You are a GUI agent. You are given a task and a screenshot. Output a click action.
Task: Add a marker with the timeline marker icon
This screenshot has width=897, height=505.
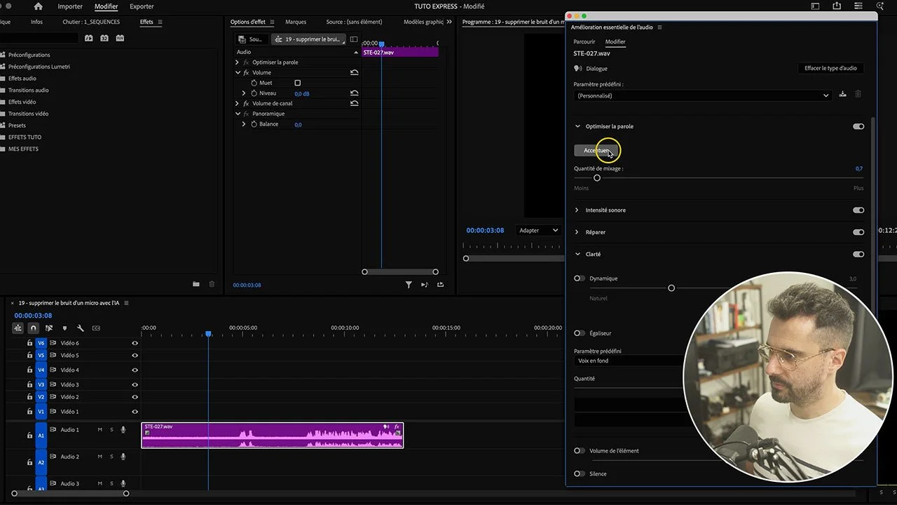(x=64, y=328)
